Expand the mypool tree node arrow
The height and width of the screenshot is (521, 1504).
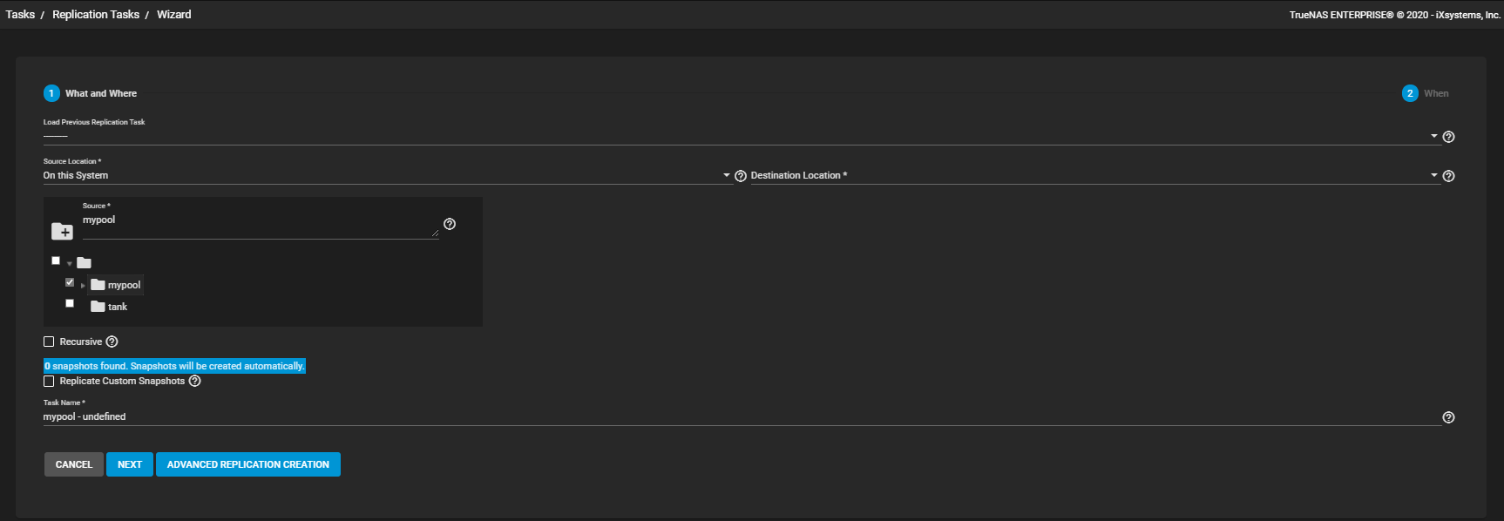click(83, 286)
